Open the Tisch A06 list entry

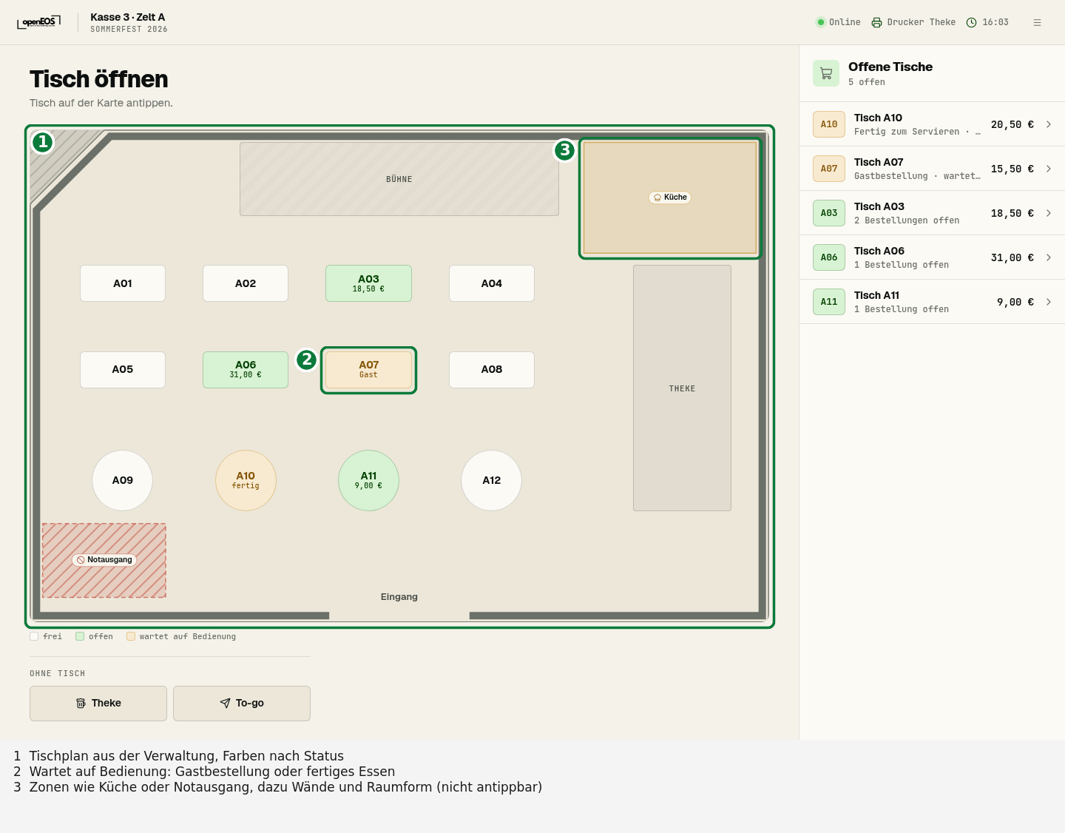pos(932,257)
